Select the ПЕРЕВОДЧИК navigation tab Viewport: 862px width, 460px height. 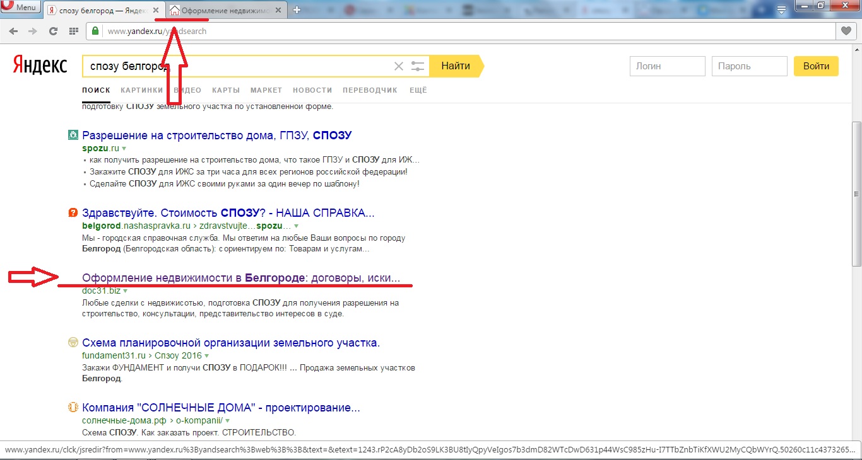pos(370,90)
